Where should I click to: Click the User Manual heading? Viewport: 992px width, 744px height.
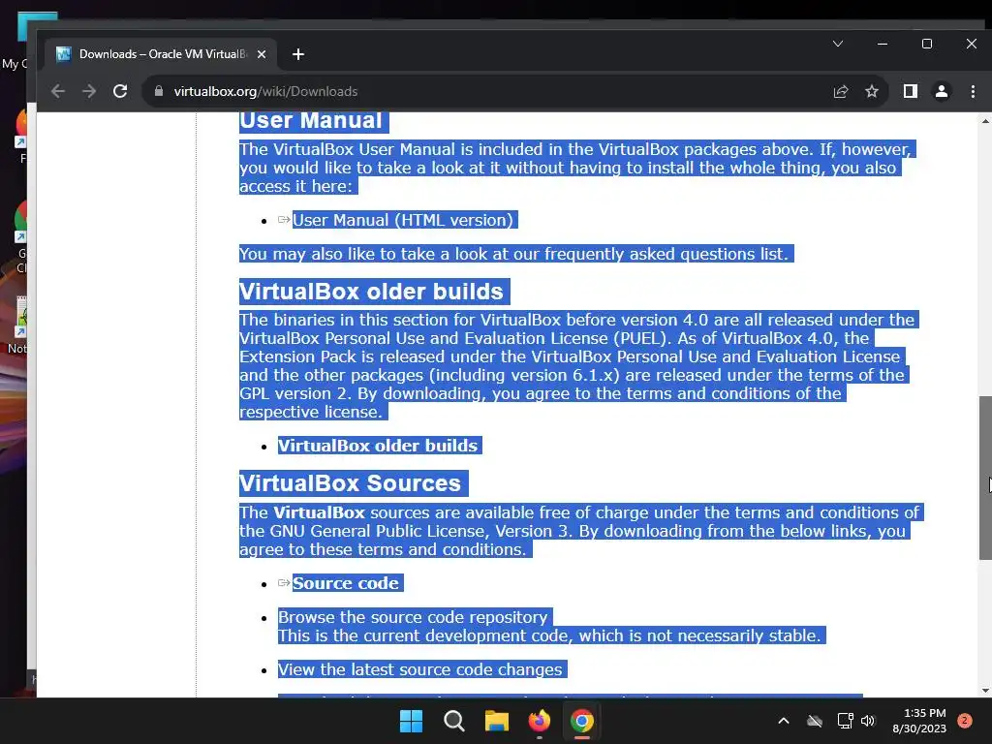[x=311, y=120]
